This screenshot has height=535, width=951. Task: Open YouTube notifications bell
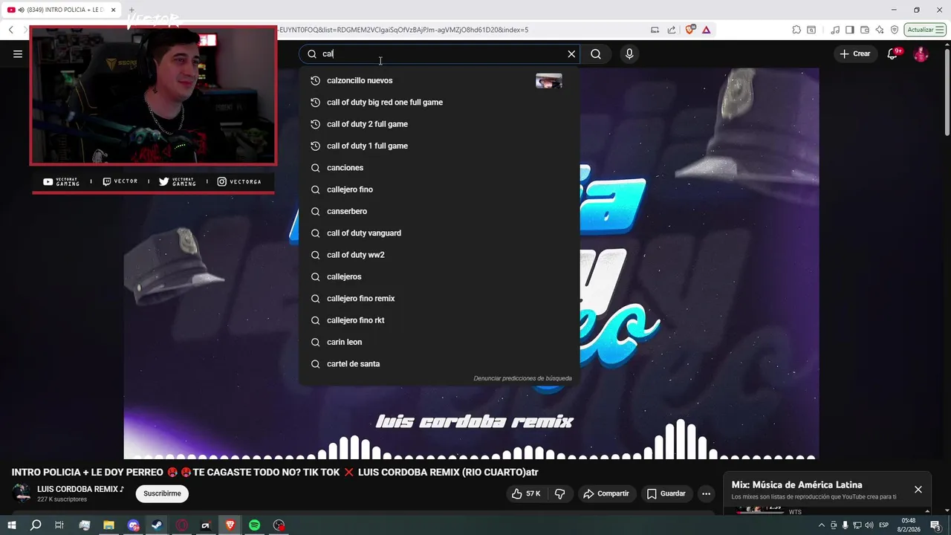893,53
